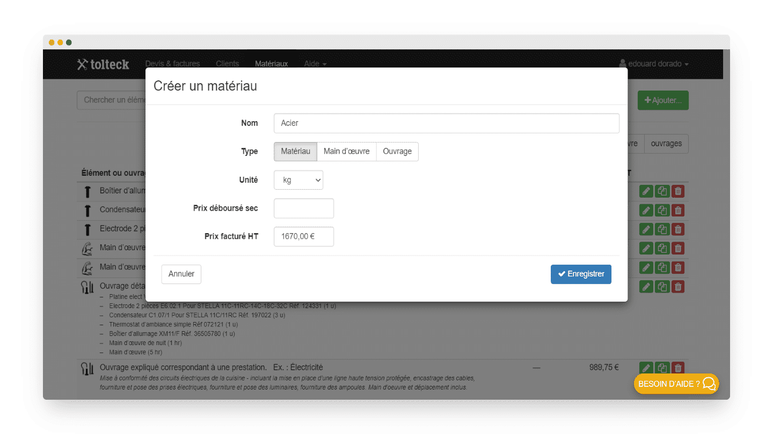Delete the Condensateur row with trash icon
This screenshot has width=773, height=434.
678,210
